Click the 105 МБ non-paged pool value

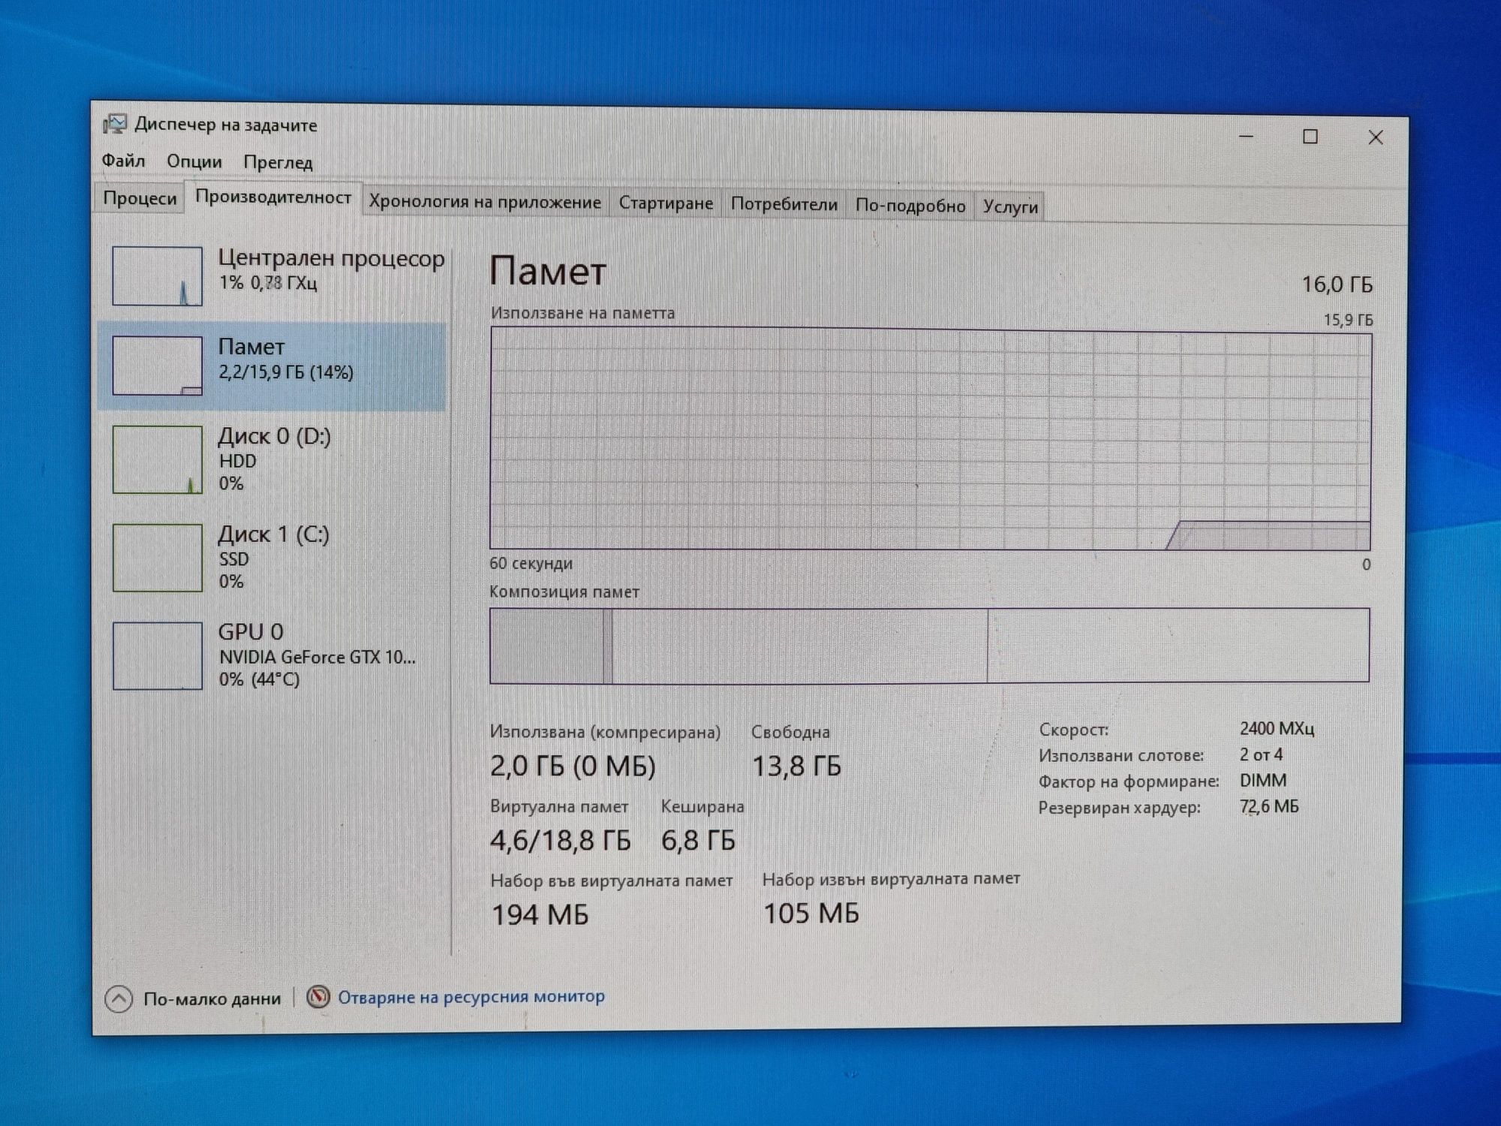[811, 914]
